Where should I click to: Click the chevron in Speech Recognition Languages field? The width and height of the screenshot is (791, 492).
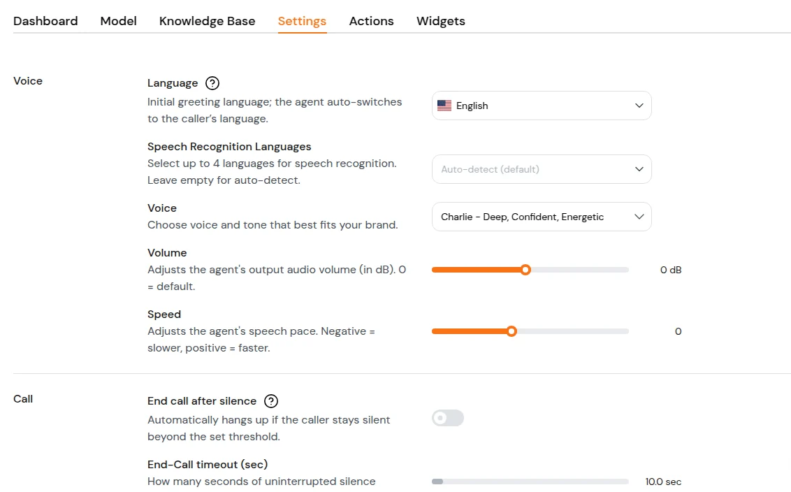(639, 169)
